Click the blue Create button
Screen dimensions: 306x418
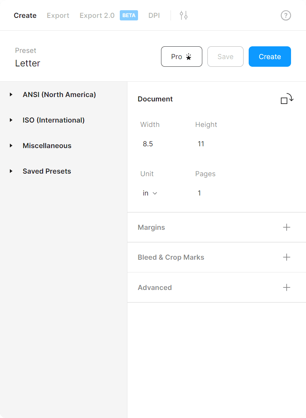point(269,57)
